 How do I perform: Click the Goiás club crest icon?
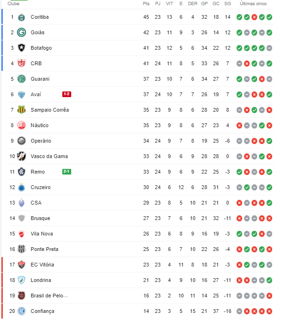21,32
